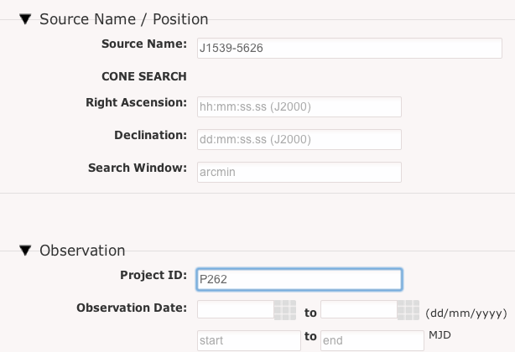Click the Search Window label
Image resolution: width=515 pixels, height=352 pixels.
(137, 168)
